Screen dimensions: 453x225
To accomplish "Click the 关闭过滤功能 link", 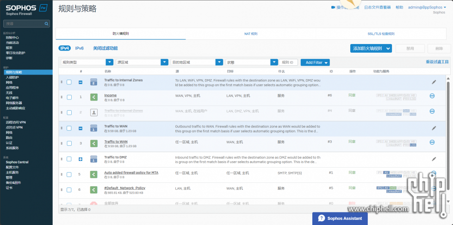I will (105, 48).
